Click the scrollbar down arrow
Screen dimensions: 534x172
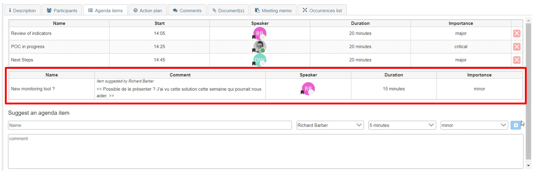(x=529, y=166)
